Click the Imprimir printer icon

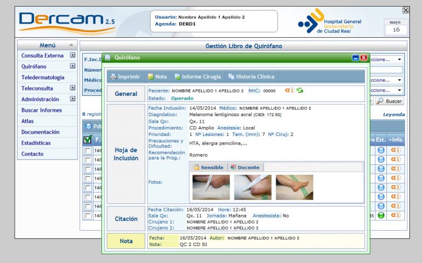pos(113,77)
